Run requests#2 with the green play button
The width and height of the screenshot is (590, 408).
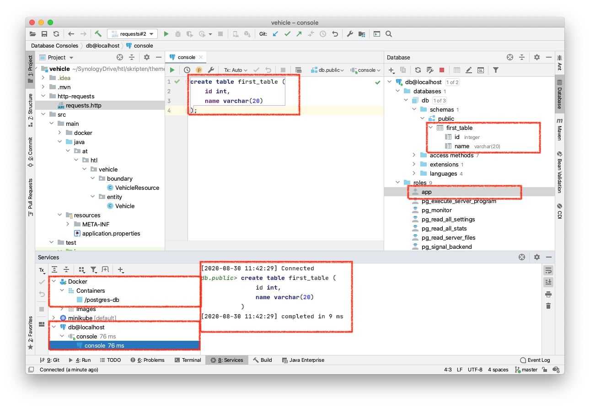[166, 34]
